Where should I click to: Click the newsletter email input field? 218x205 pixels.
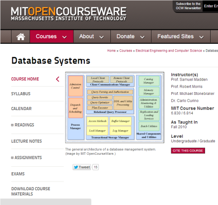(210, 6)
